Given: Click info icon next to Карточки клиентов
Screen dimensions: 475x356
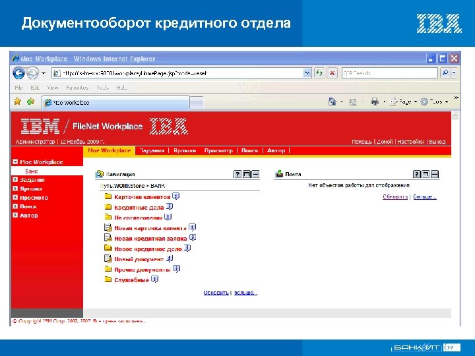Looking at the screenshot, I should tap(176, 196).
